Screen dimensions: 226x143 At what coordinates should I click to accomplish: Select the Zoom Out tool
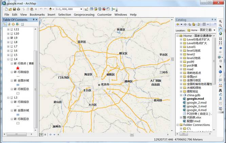(220, 25)
